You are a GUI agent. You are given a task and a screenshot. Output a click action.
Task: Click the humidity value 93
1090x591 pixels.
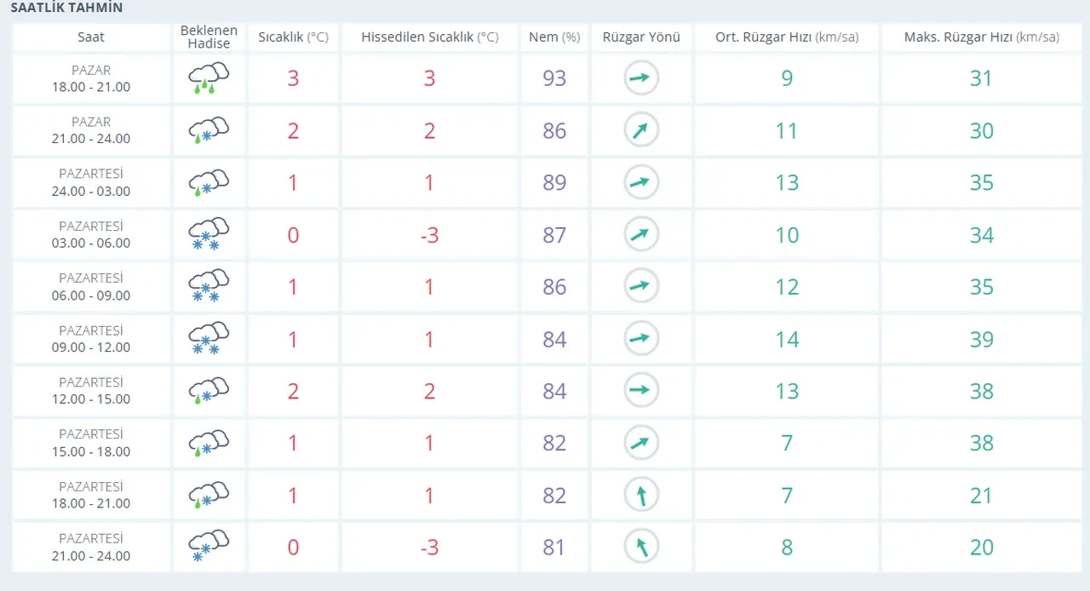point(554,78)
